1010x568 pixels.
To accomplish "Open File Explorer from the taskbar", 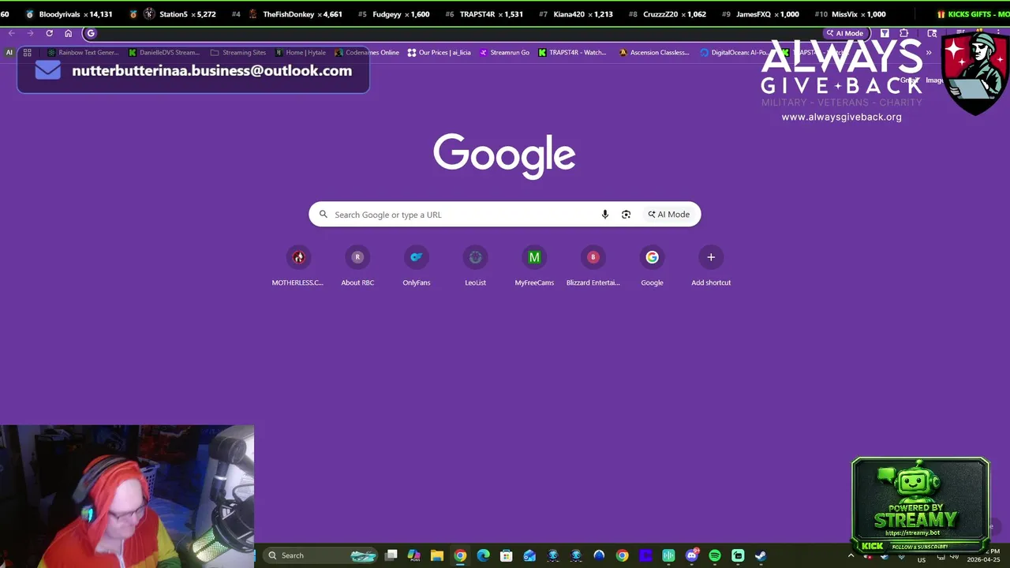I will [x=436, y=555].
